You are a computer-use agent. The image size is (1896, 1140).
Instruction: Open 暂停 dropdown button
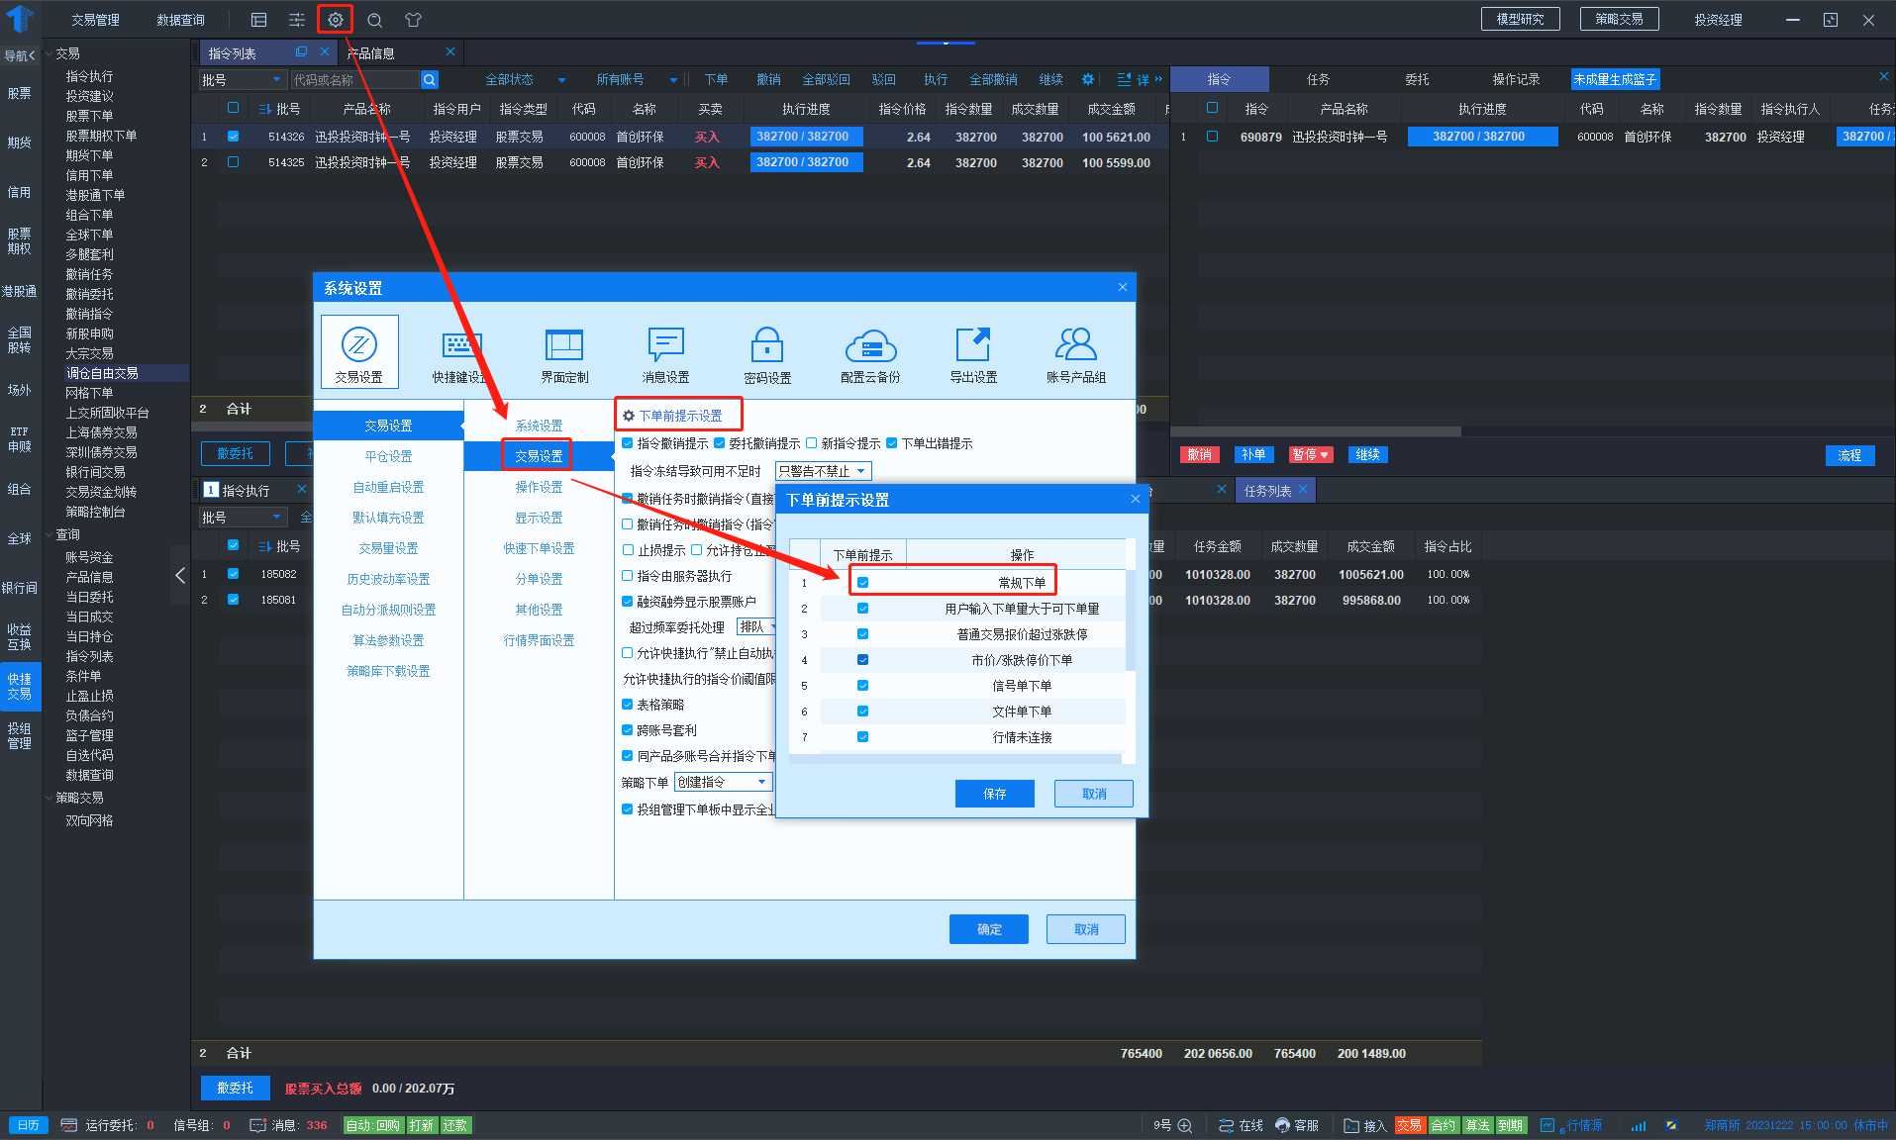[x=1311, y=455]
